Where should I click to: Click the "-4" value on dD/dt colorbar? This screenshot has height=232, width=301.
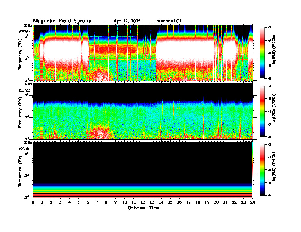269,111
